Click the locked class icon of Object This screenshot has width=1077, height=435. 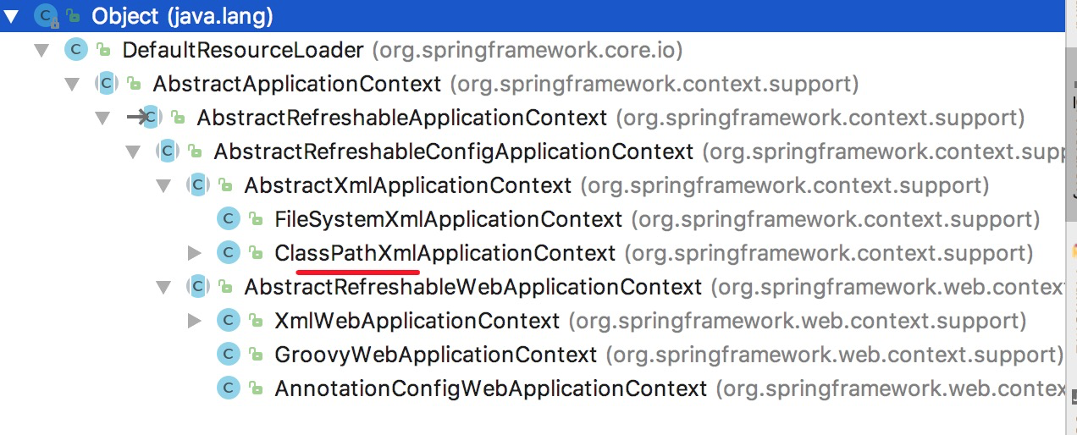point(47,15)
